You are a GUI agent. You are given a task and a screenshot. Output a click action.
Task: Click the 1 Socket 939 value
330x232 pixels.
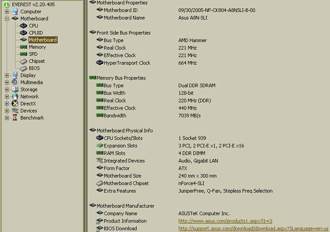tap(192, 138)
